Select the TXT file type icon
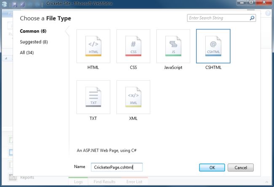274x187 pixels. [93, 97]
